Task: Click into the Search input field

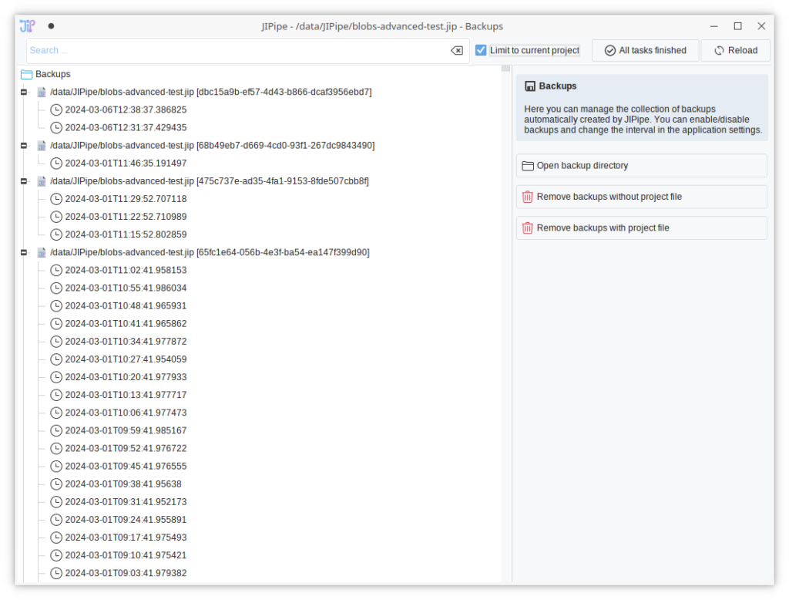Action: point(231,51)
